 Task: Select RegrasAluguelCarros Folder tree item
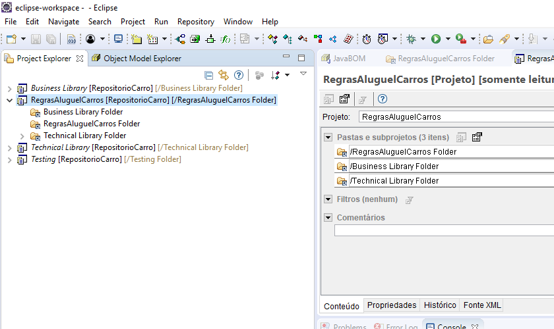92,124
